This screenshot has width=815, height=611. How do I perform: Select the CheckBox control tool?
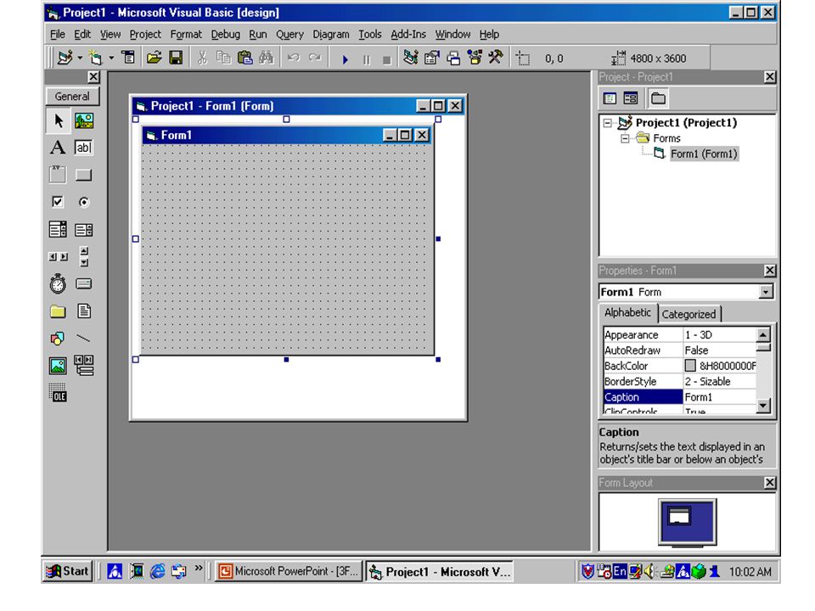pos(58,202)
